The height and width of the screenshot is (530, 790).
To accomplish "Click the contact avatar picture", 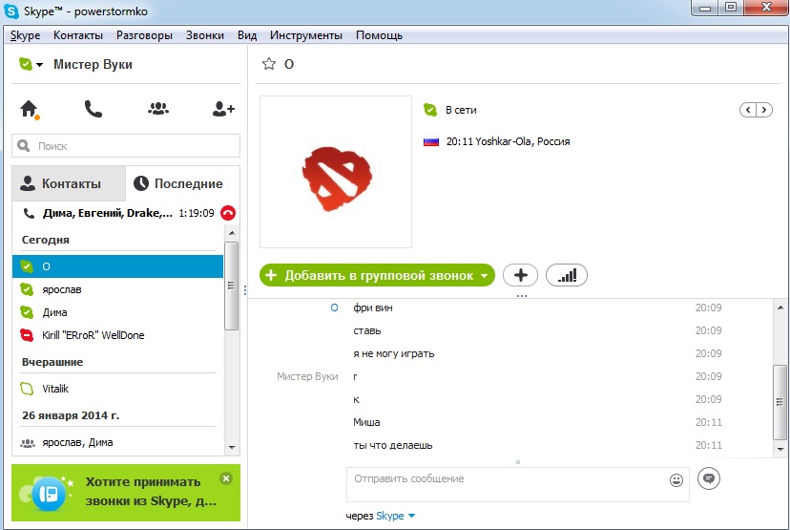I will tap(336, 172).
